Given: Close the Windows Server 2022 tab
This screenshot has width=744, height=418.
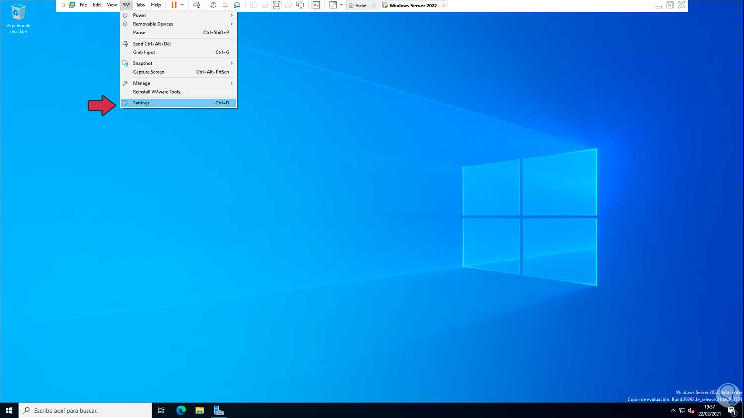Looking at the screenshot, I should pos(443,6).
